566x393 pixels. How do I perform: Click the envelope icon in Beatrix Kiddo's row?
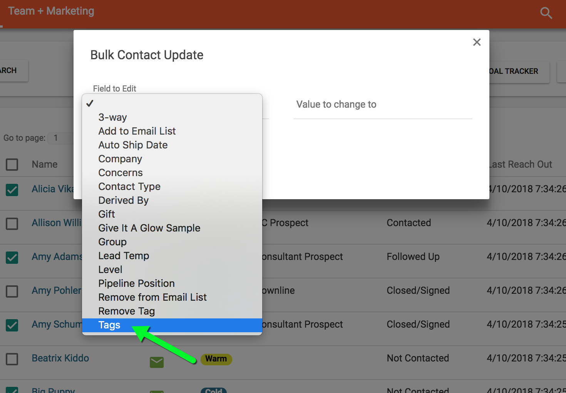click(x=156, y=362)
